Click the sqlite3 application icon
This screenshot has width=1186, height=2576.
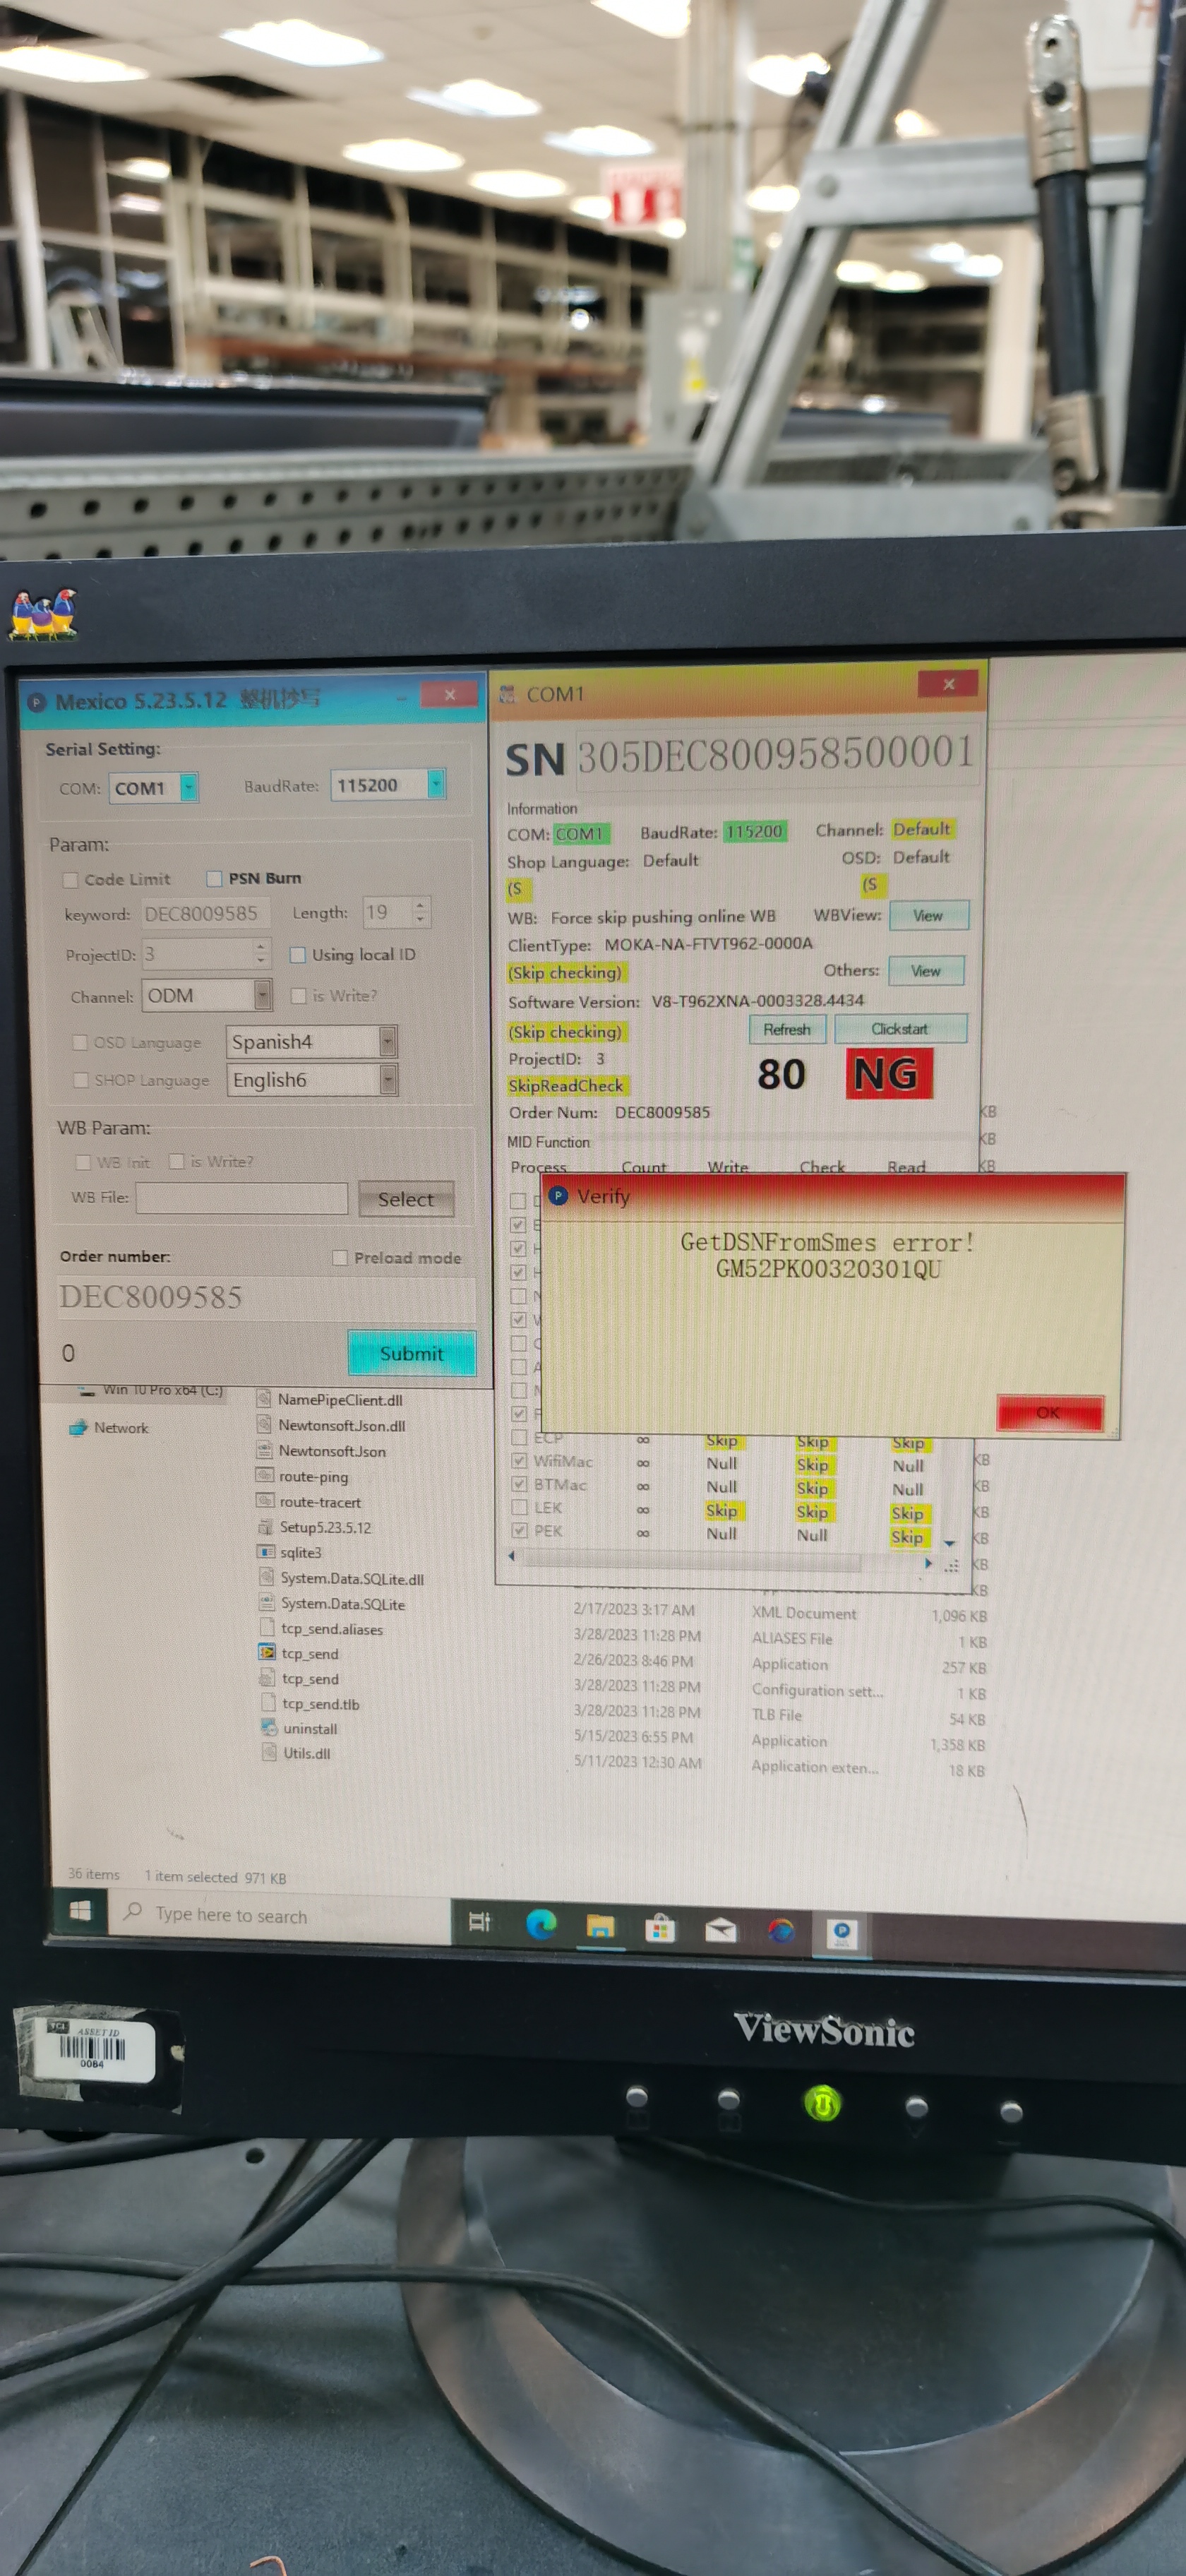pos(266,1551)
